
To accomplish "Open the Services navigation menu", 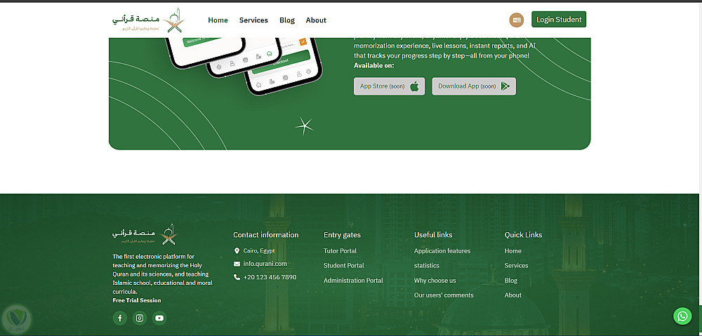I will (x=253, y=20).
